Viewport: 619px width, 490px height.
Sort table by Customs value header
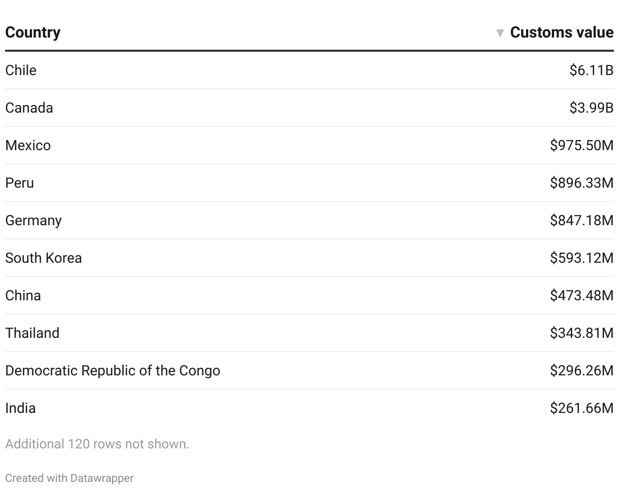pos(561,32)
